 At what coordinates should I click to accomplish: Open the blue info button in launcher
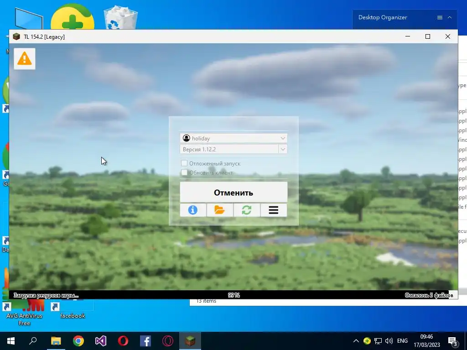coord(193,210)
